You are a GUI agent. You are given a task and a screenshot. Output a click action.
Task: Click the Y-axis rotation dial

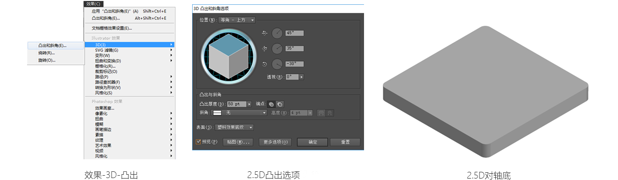(277, 49)
